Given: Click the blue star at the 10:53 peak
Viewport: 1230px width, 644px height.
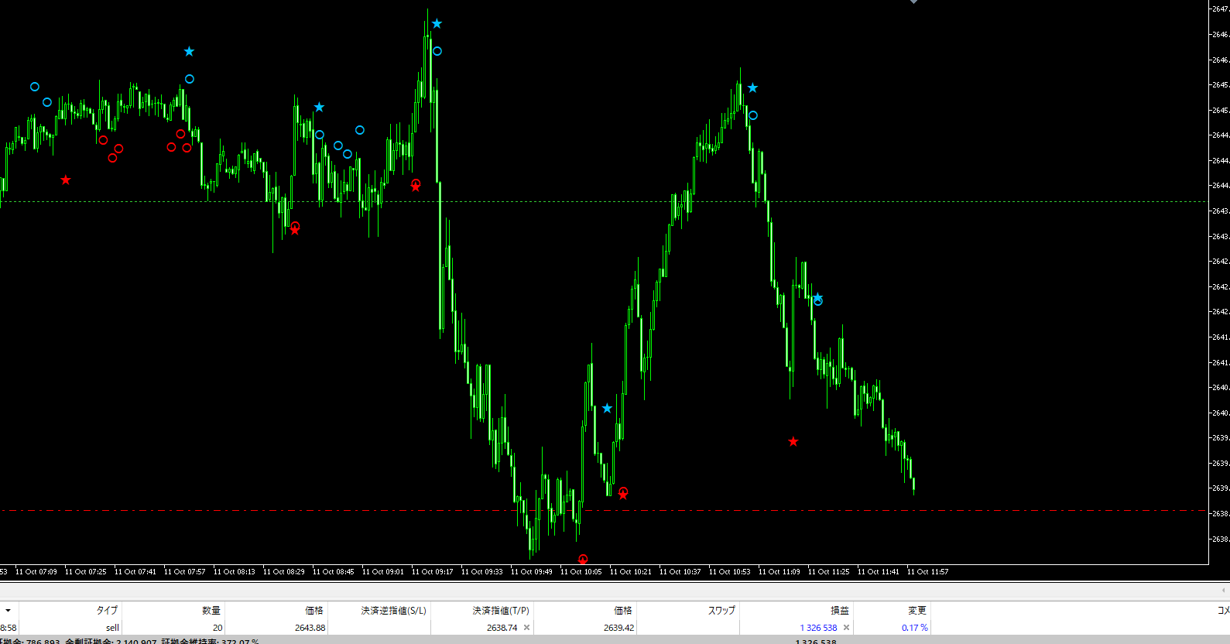Looking at the screenshot, I should pos(752,88).
